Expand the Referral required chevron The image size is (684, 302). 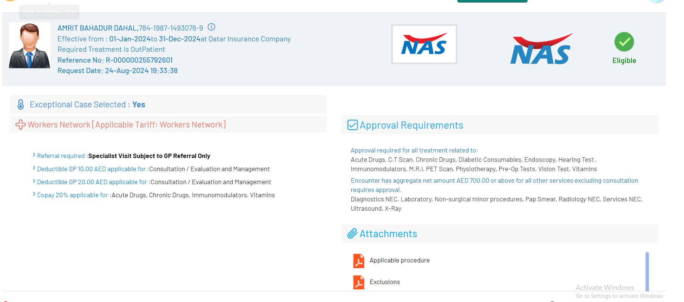[34, 155]
